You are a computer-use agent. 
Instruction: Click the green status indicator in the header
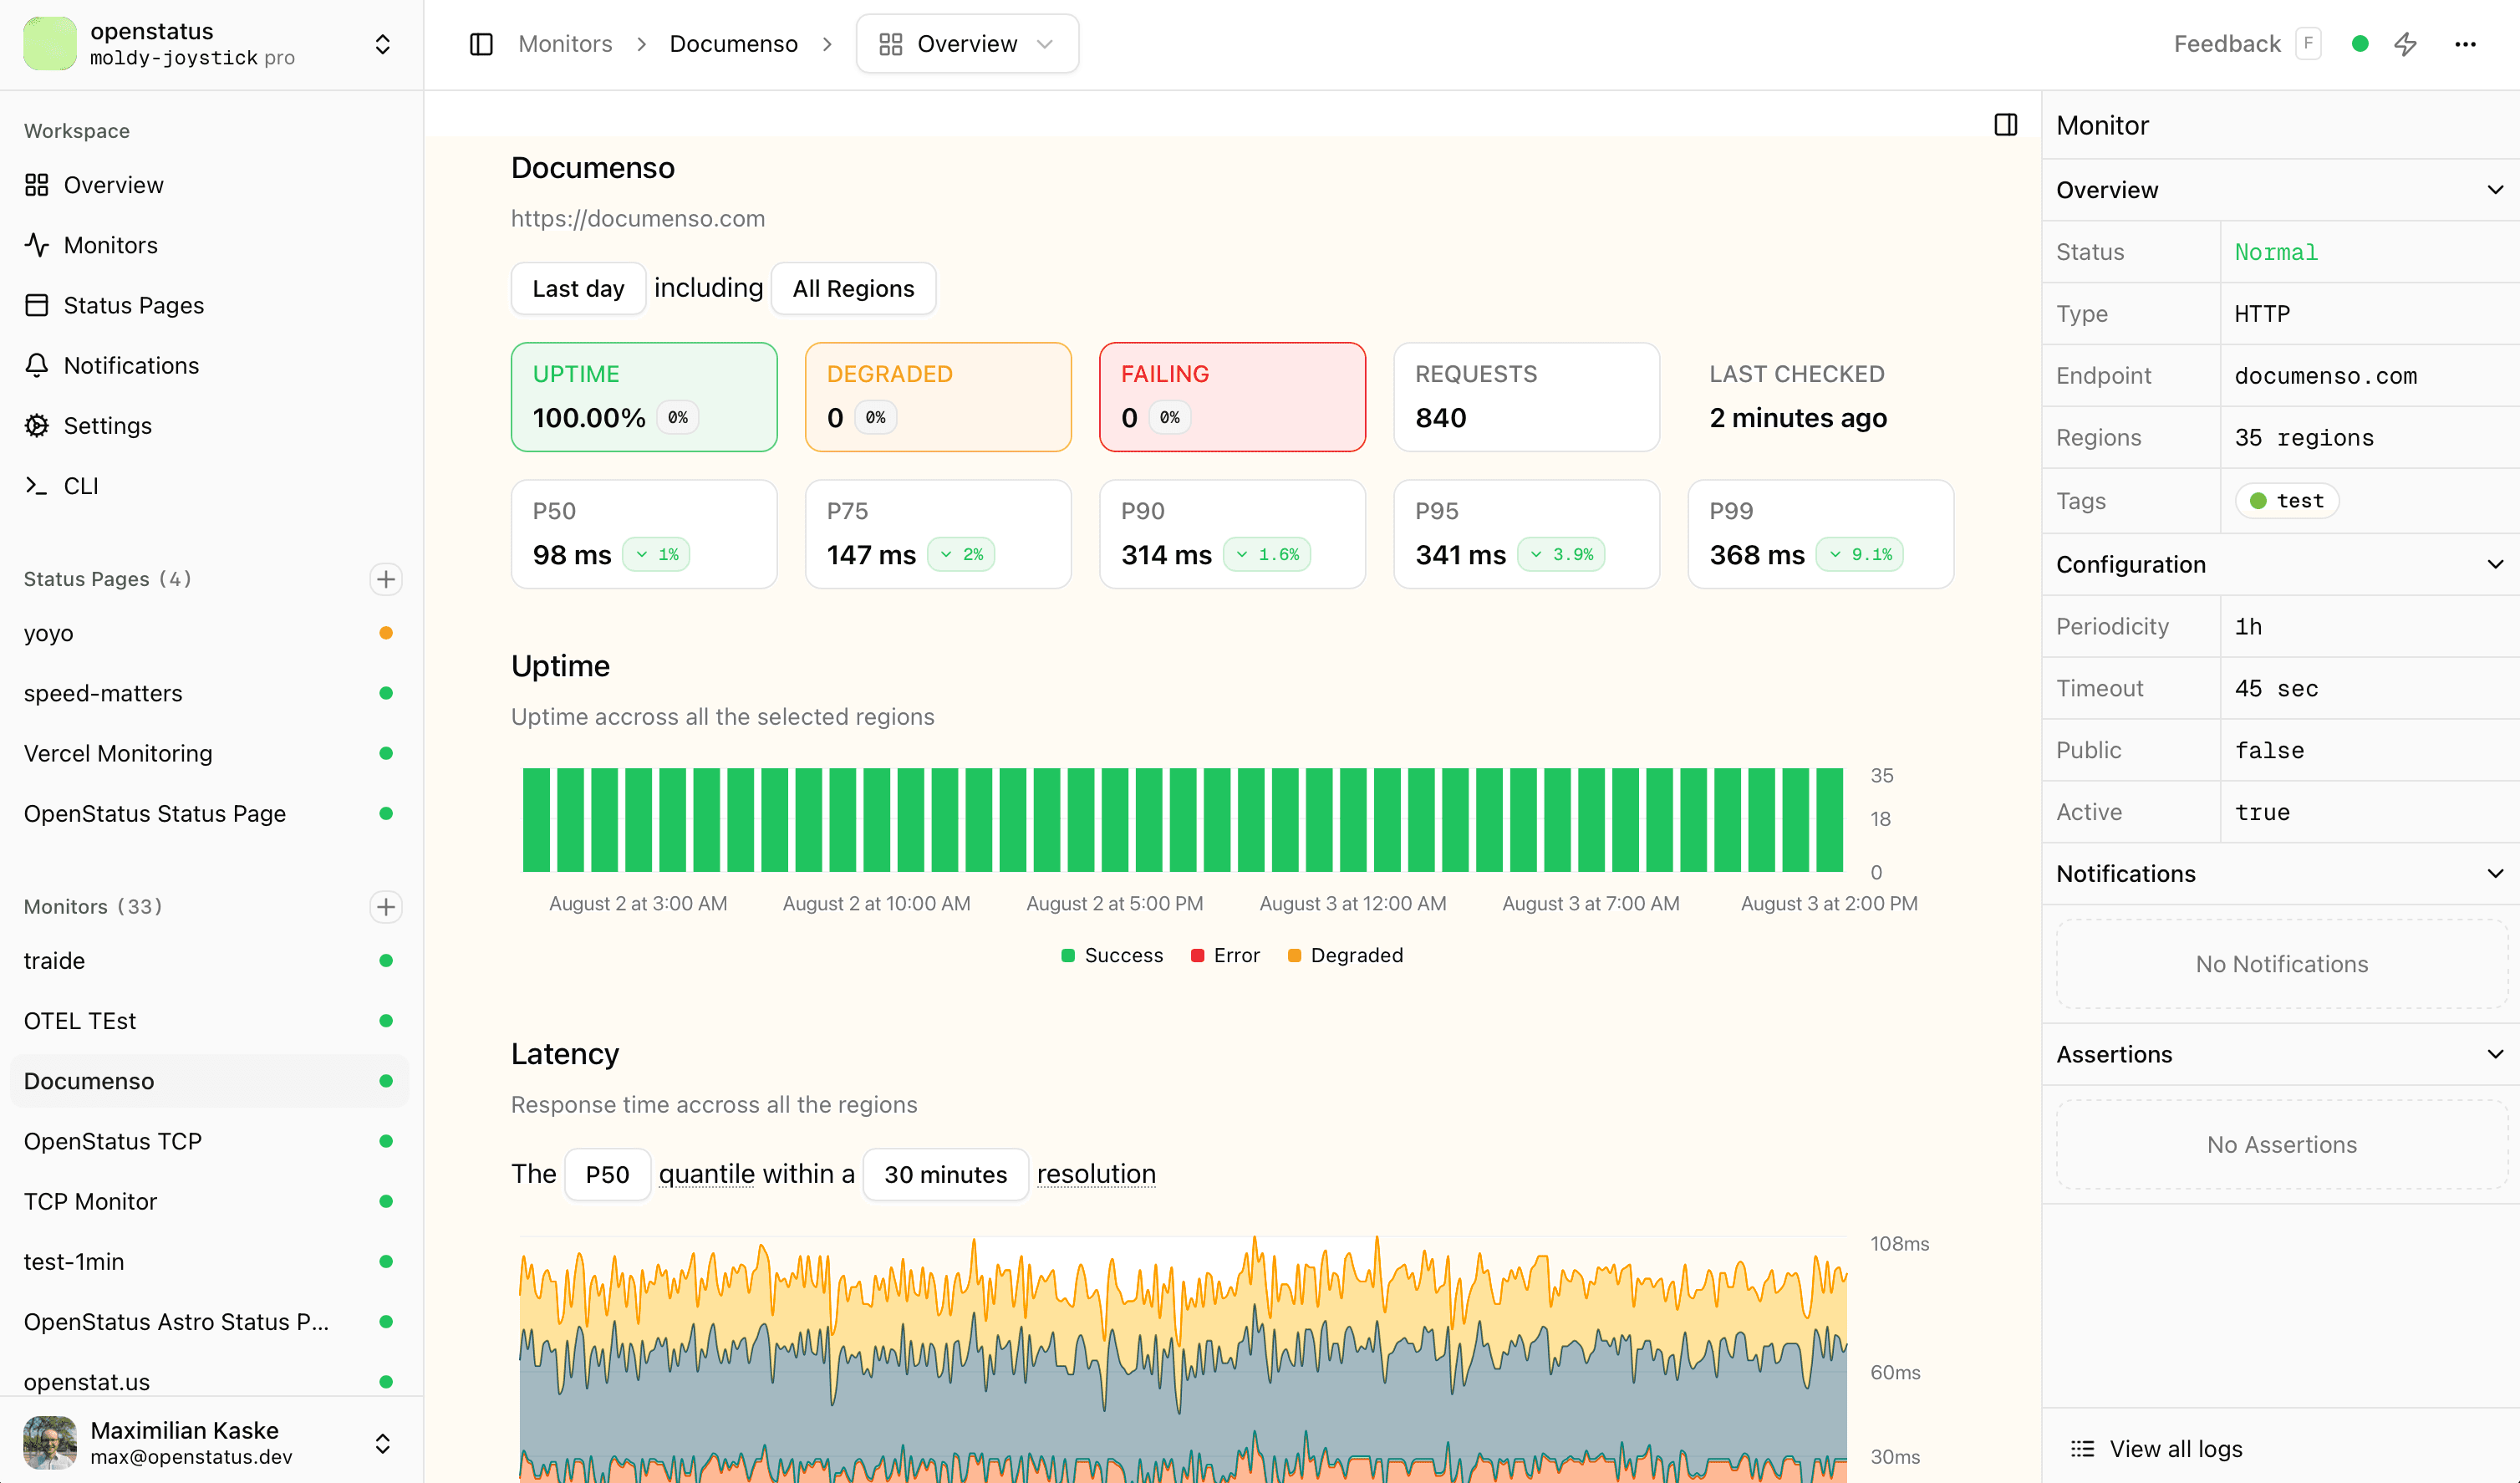coord(2360,43)
